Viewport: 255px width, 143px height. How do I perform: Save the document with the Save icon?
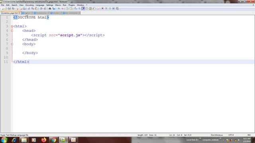[x=9, y=8]
